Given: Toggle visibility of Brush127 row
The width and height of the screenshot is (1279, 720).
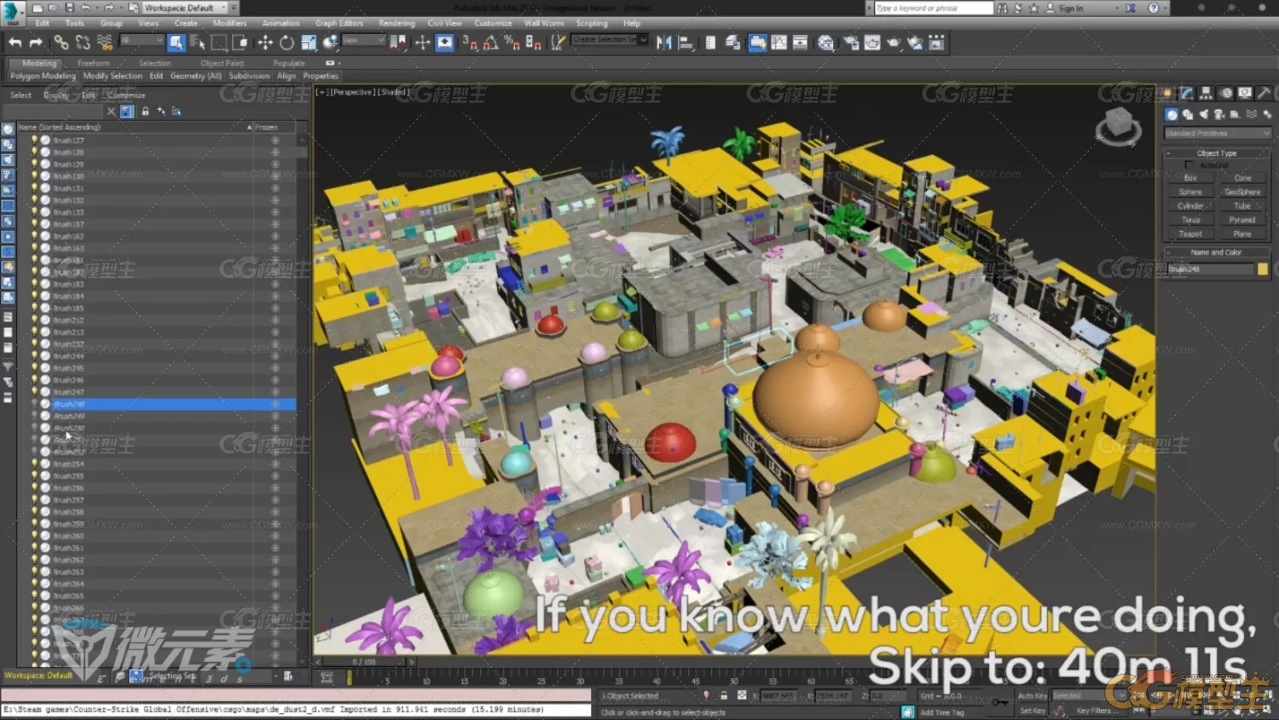Looking at the screenshot, I should pos(35,140).
